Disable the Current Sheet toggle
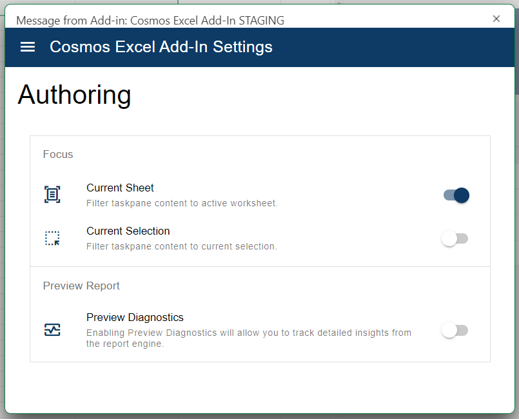The width and height of the screenshot is (519, 419). point(456,195)
